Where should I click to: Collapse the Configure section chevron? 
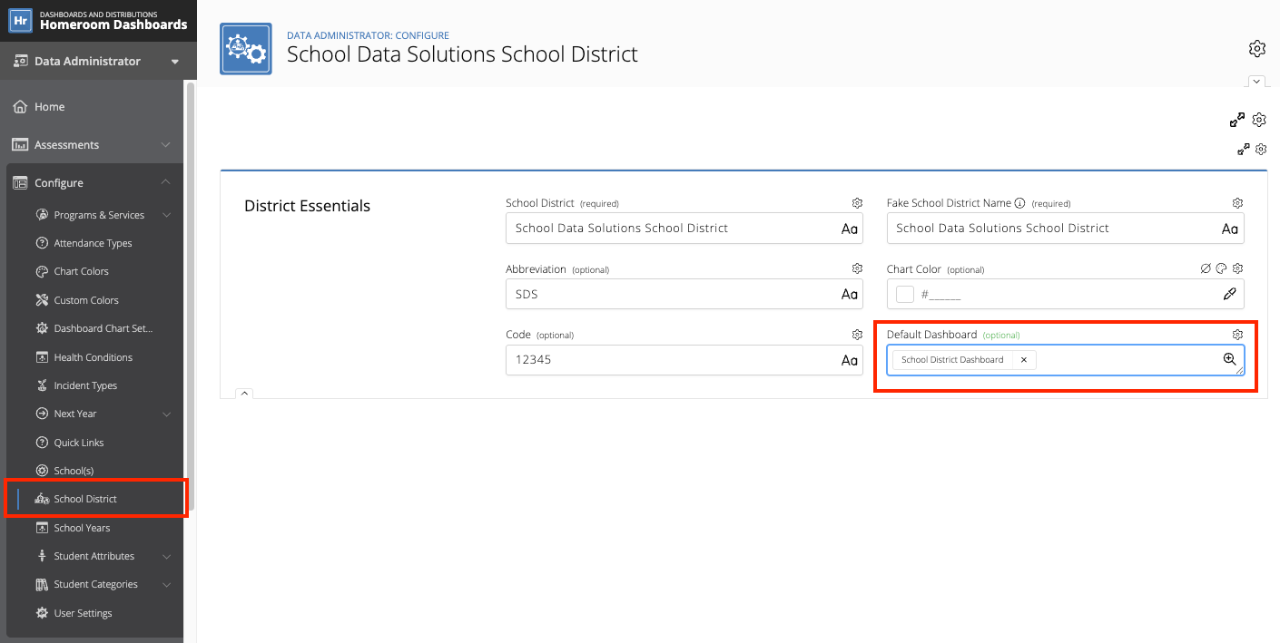(165, 182)
